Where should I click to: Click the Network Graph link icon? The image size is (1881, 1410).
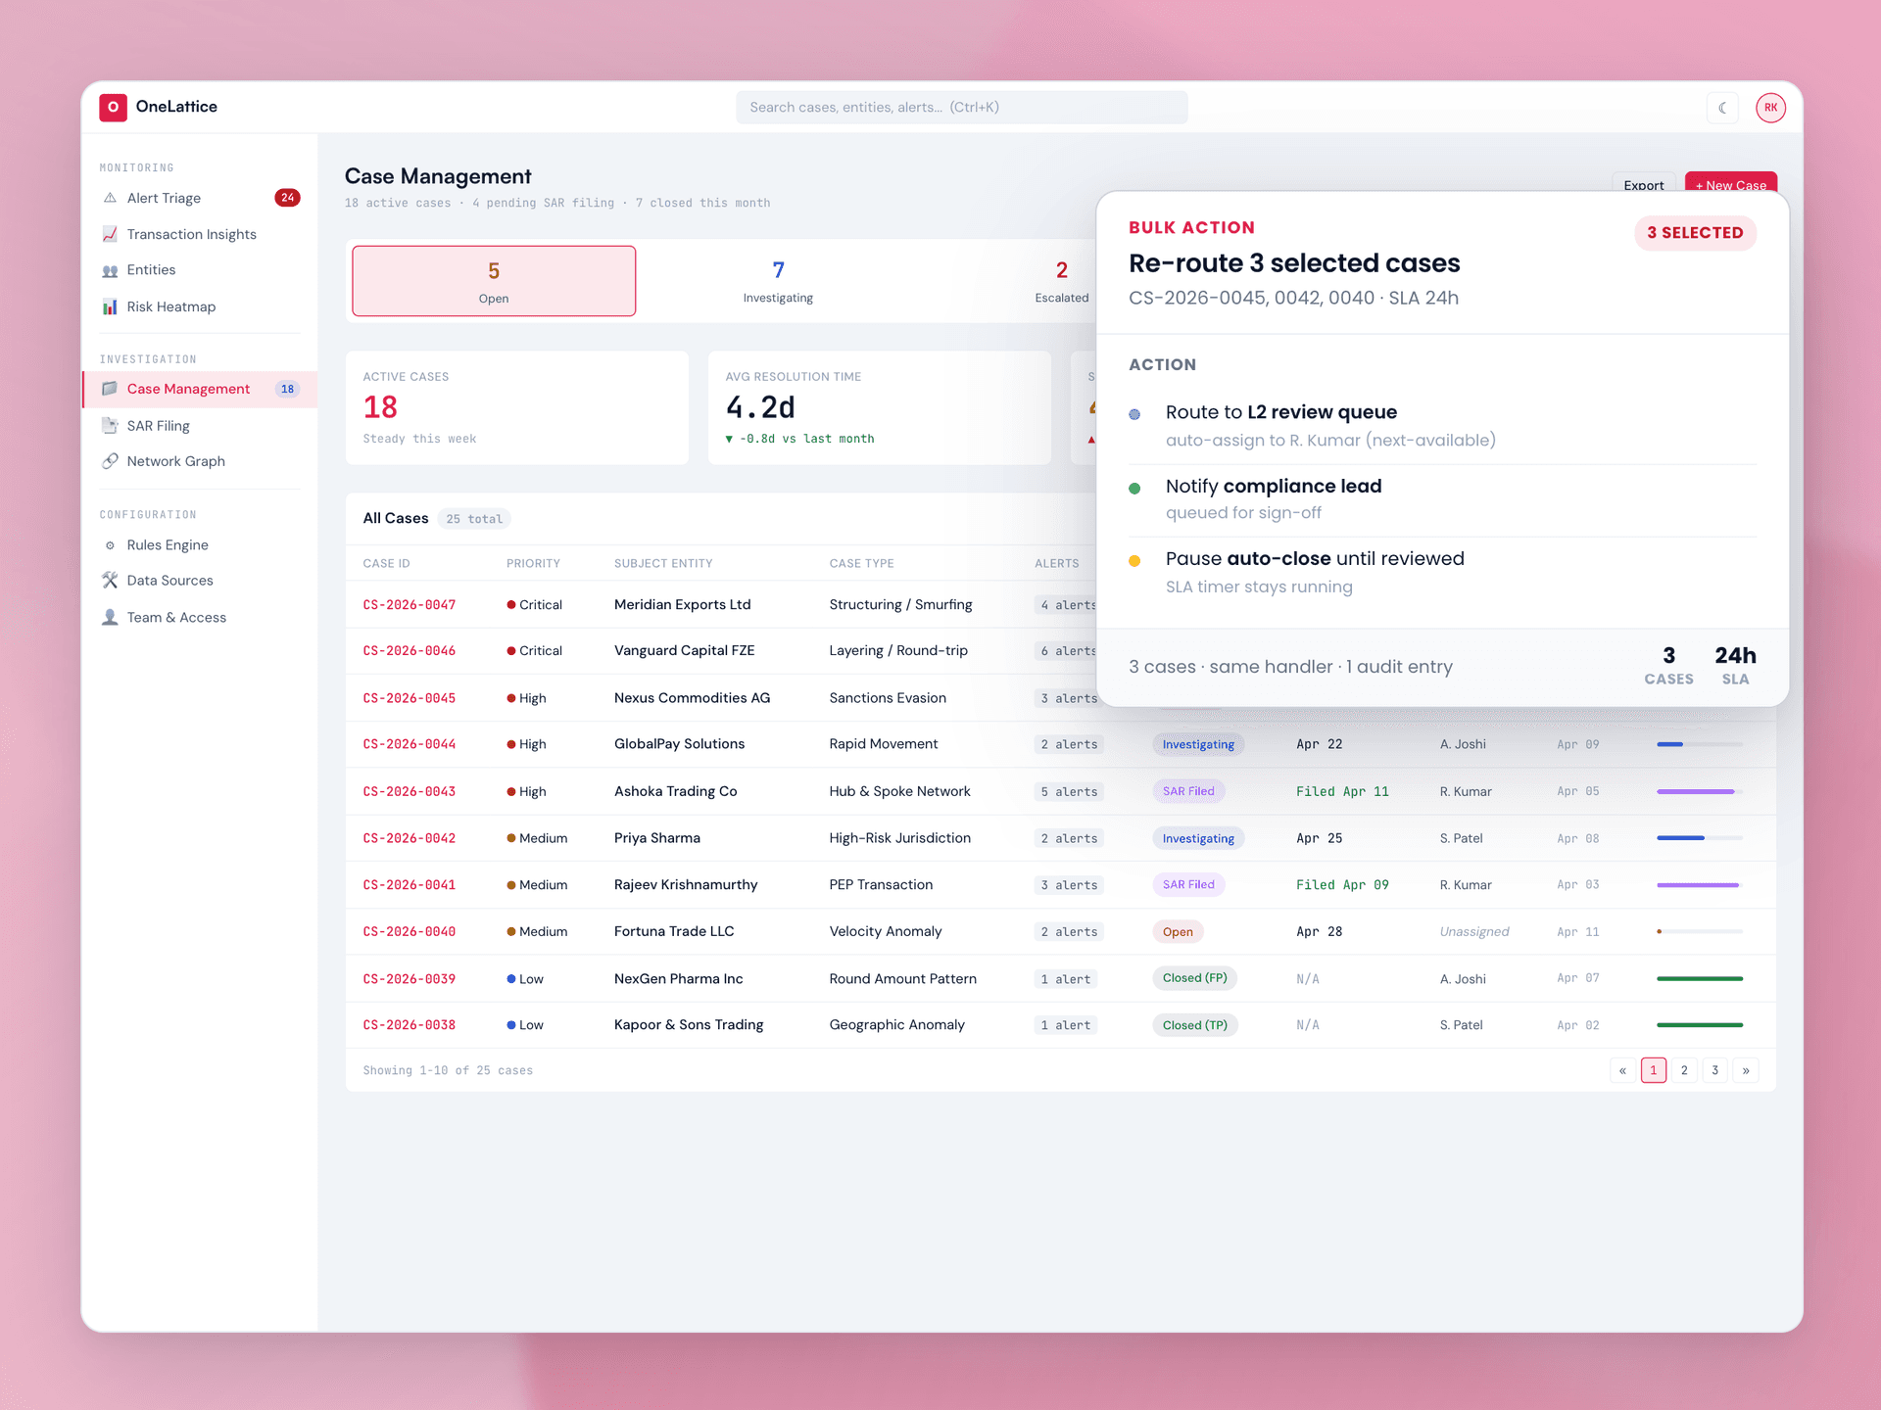click(110, 461)
